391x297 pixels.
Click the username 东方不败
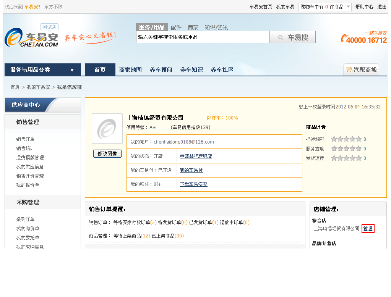point(54,7)
